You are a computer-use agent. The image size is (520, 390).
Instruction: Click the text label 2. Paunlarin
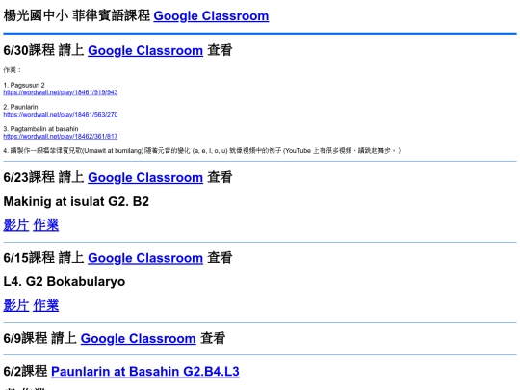(x=20, y=107)
